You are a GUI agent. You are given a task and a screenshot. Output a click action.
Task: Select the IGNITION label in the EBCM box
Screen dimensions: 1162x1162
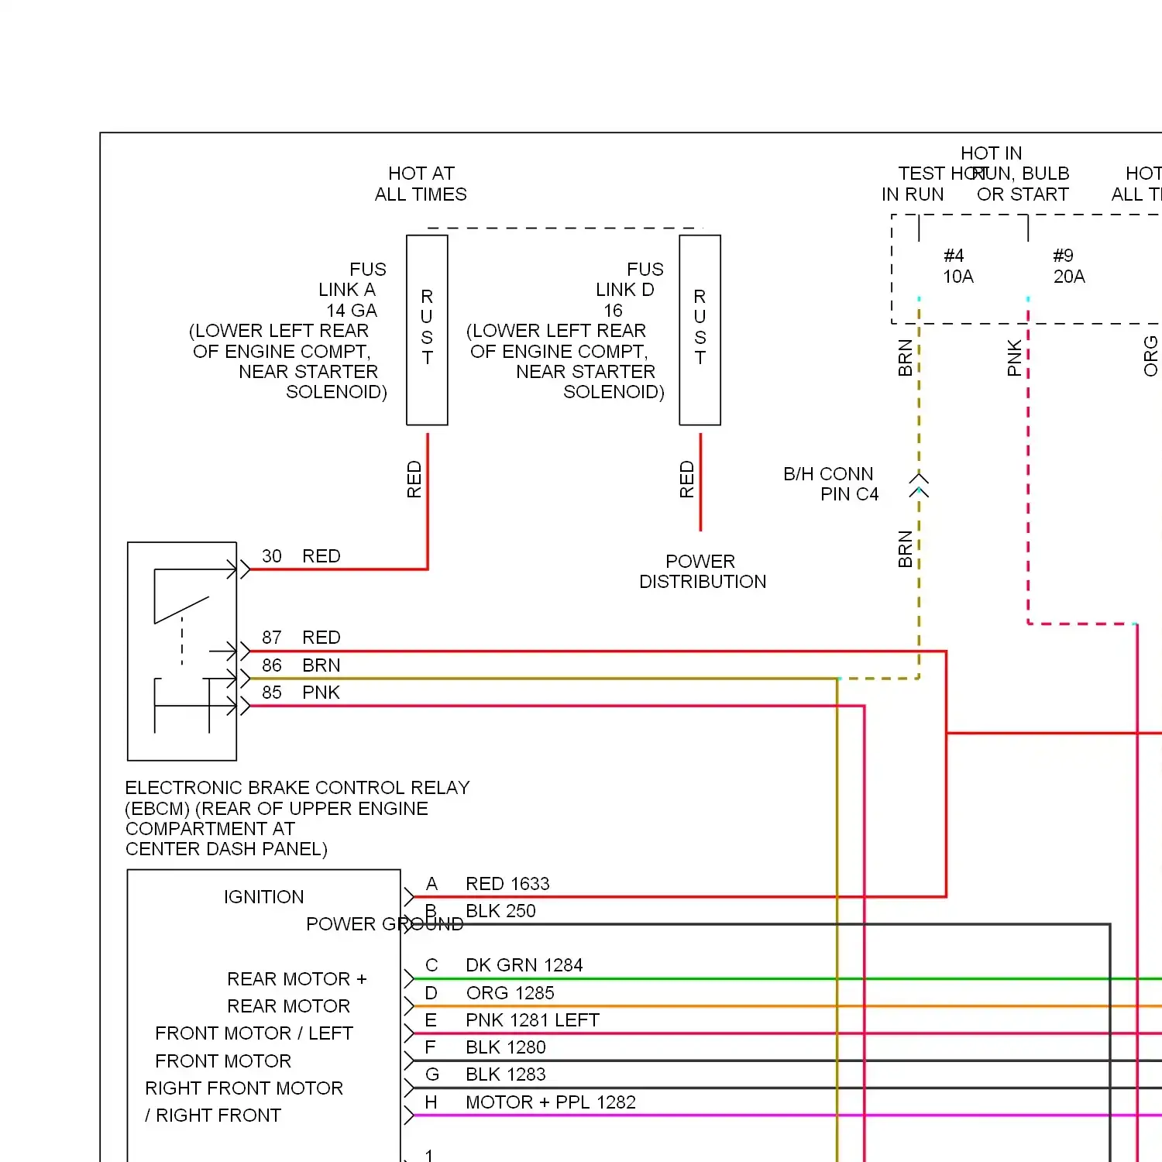264,897
